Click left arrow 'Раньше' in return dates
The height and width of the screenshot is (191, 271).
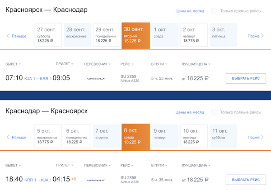pyautogui.click(x=17, y=137)
